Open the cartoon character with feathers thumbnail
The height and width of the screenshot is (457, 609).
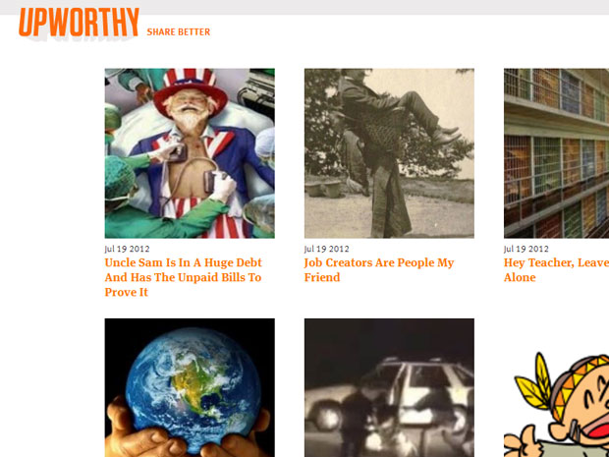point(556,404)
